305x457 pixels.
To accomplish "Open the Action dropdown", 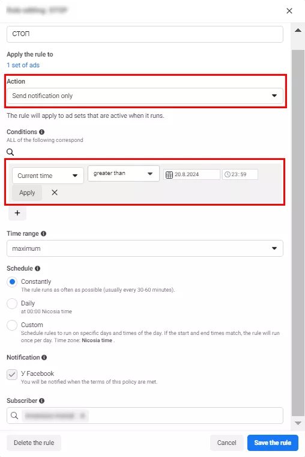I will (x=145, y=96).
